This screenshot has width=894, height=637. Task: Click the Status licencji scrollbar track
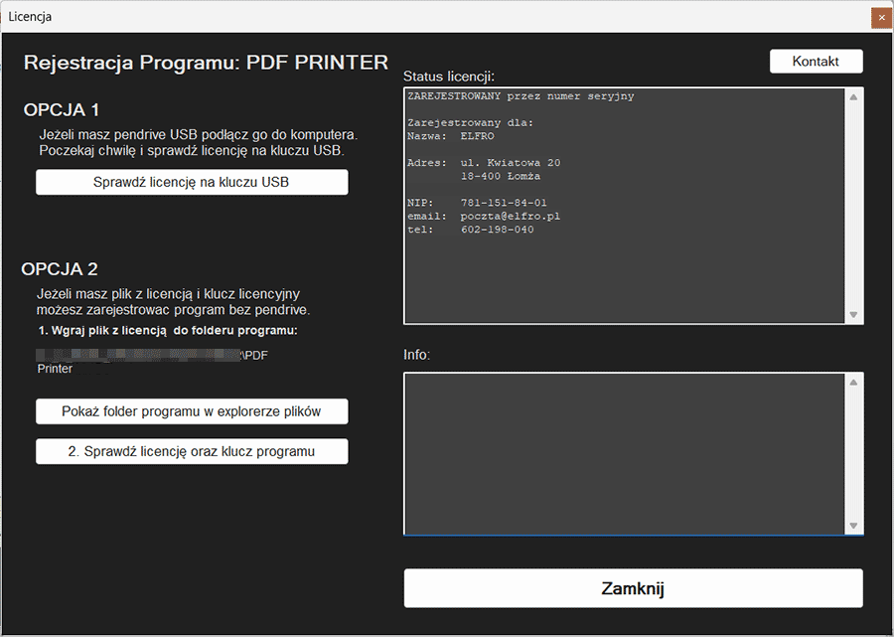point(853,206)
